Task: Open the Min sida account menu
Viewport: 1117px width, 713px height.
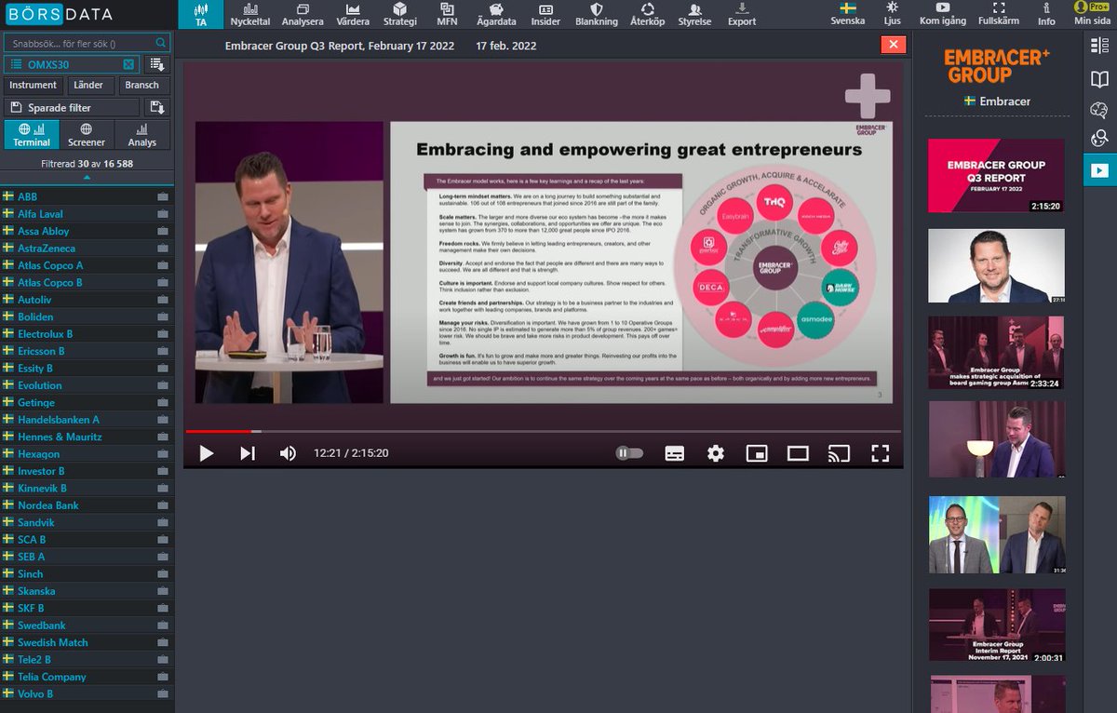Action: 1092,14
